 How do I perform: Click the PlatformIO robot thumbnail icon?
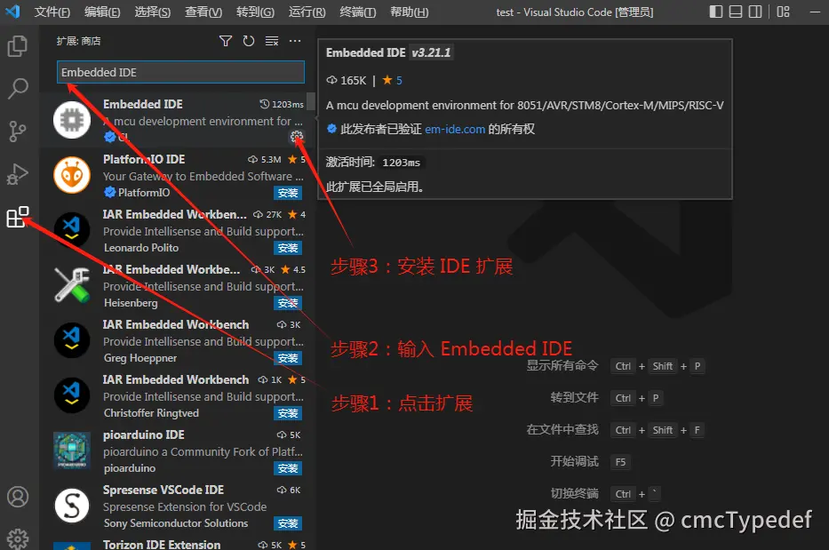71,175
